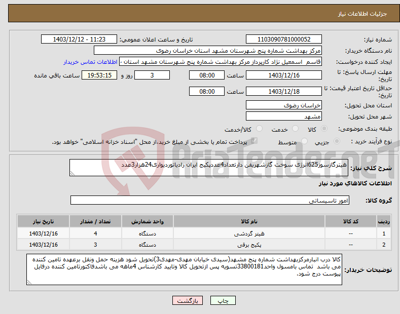Click the بازگشت (back) button
Image resolution: width=400 pixels, height=314 pixels.
[x=188, y=300]
